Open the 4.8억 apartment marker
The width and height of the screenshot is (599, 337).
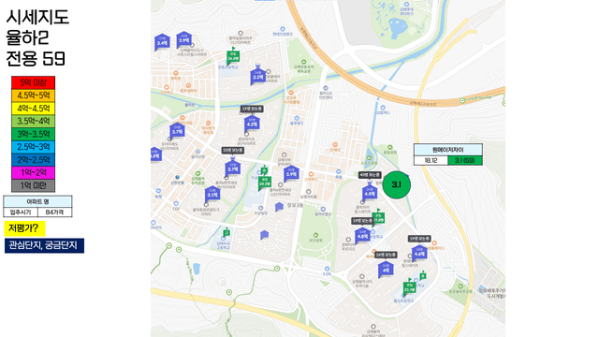(x=362, y=235)
